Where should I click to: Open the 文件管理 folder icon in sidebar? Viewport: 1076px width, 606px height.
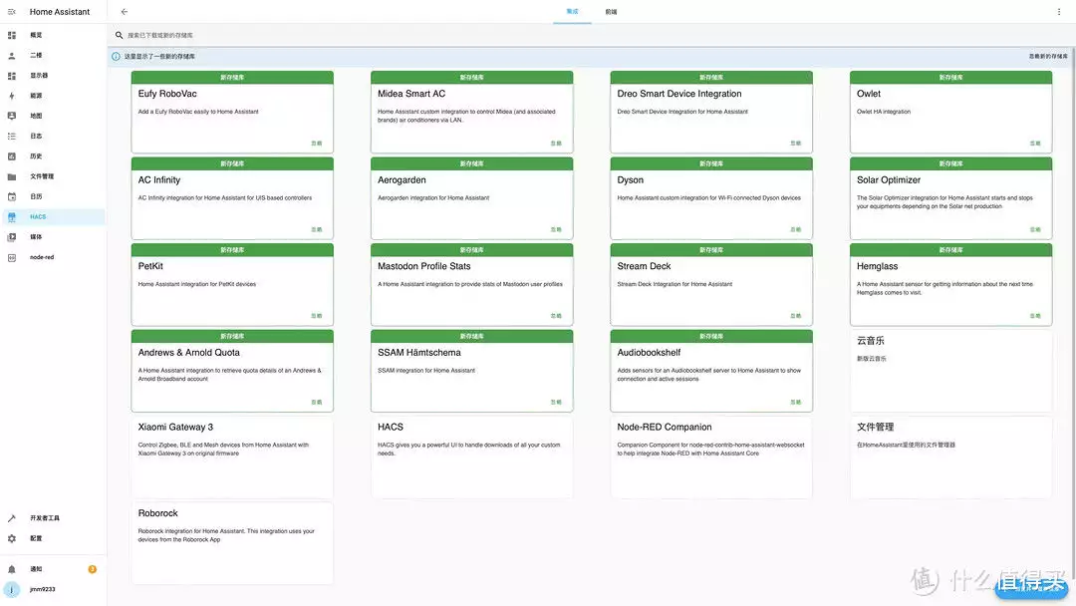[x=12, y=176]
